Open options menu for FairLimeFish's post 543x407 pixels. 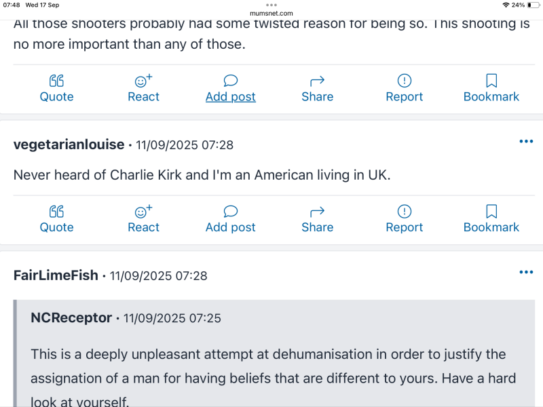coord(526,272)
